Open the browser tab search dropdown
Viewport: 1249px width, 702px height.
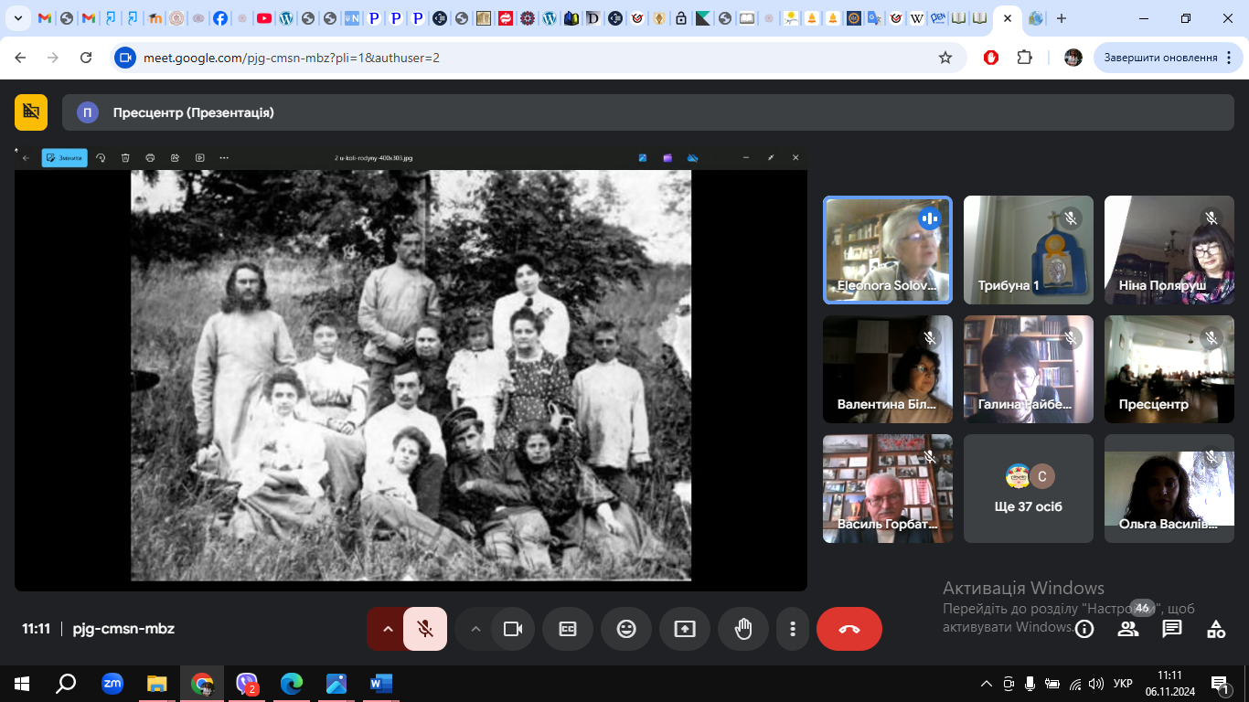(18, 18)
